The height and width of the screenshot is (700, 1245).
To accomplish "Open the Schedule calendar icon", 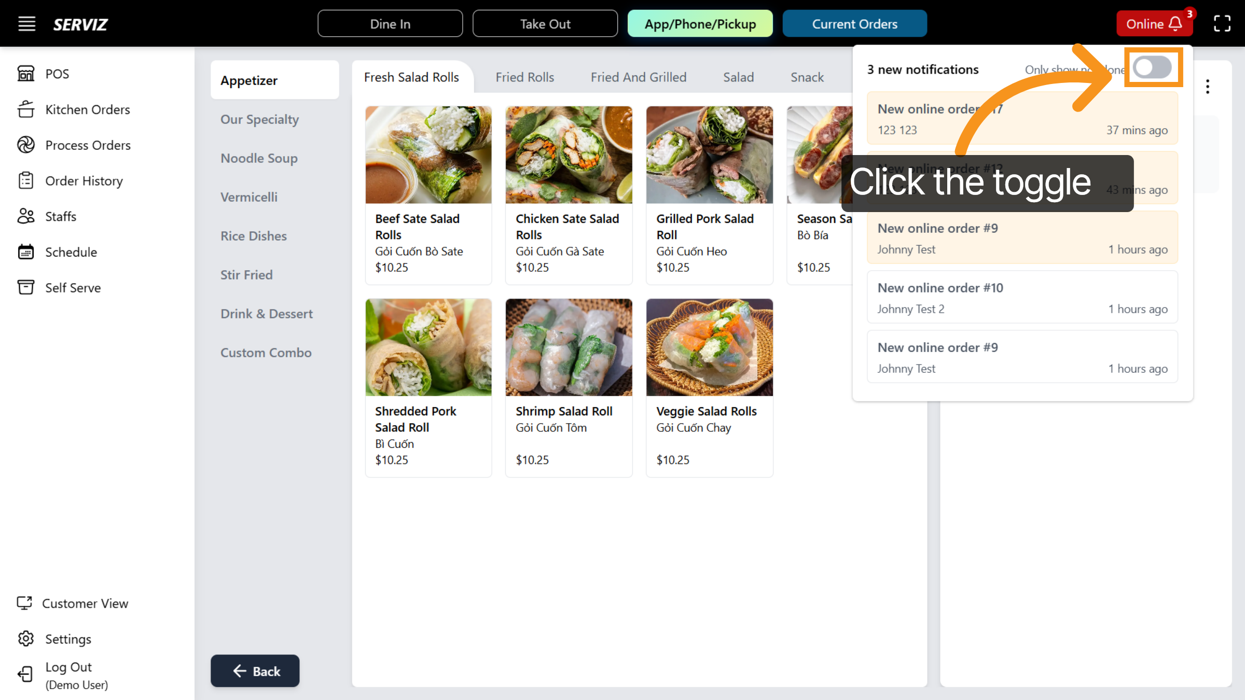I will pyautogui.click(x=26, y=252).
